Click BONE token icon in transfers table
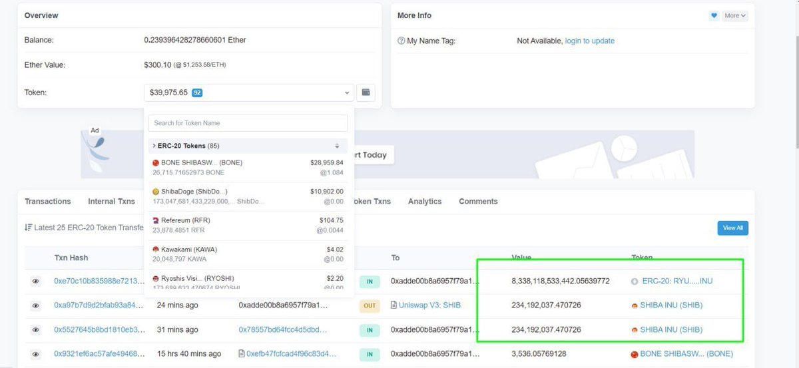Viewport: 799px width, 368px height. [635, 354]
